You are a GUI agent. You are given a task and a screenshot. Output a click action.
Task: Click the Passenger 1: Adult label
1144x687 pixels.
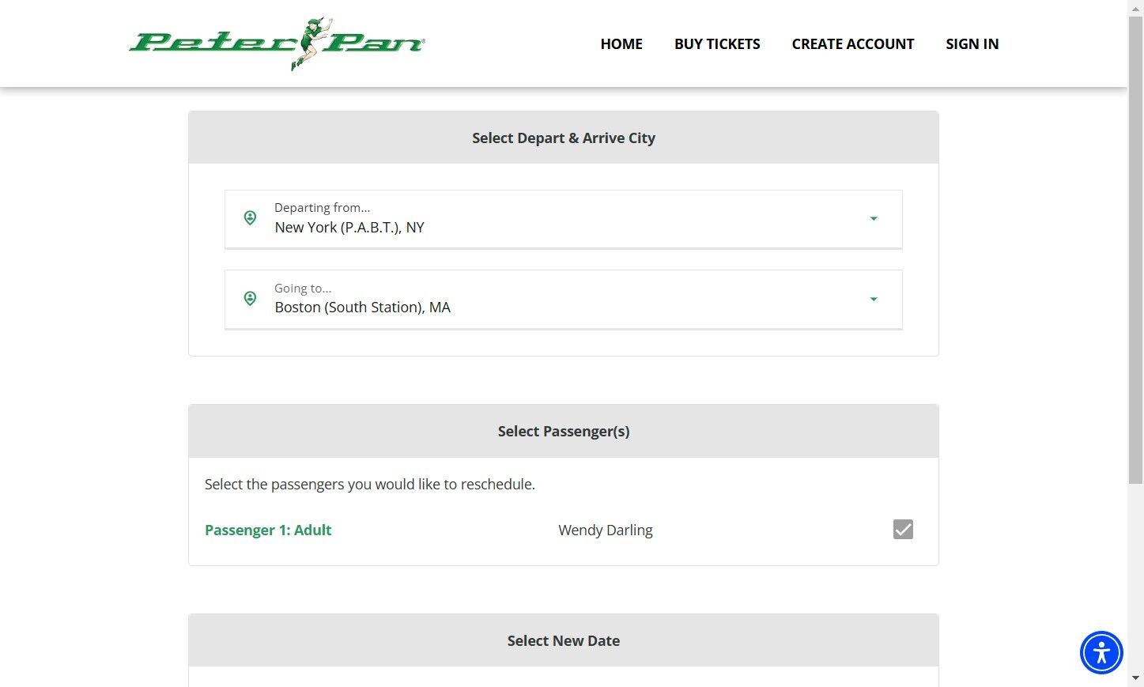pyautogui.click(x=268, y=530)
